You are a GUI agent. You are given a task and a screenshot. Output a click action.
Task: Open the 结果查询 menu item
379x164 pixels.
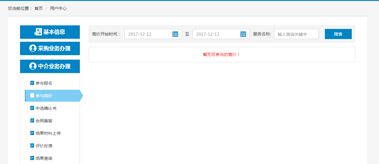44,158
